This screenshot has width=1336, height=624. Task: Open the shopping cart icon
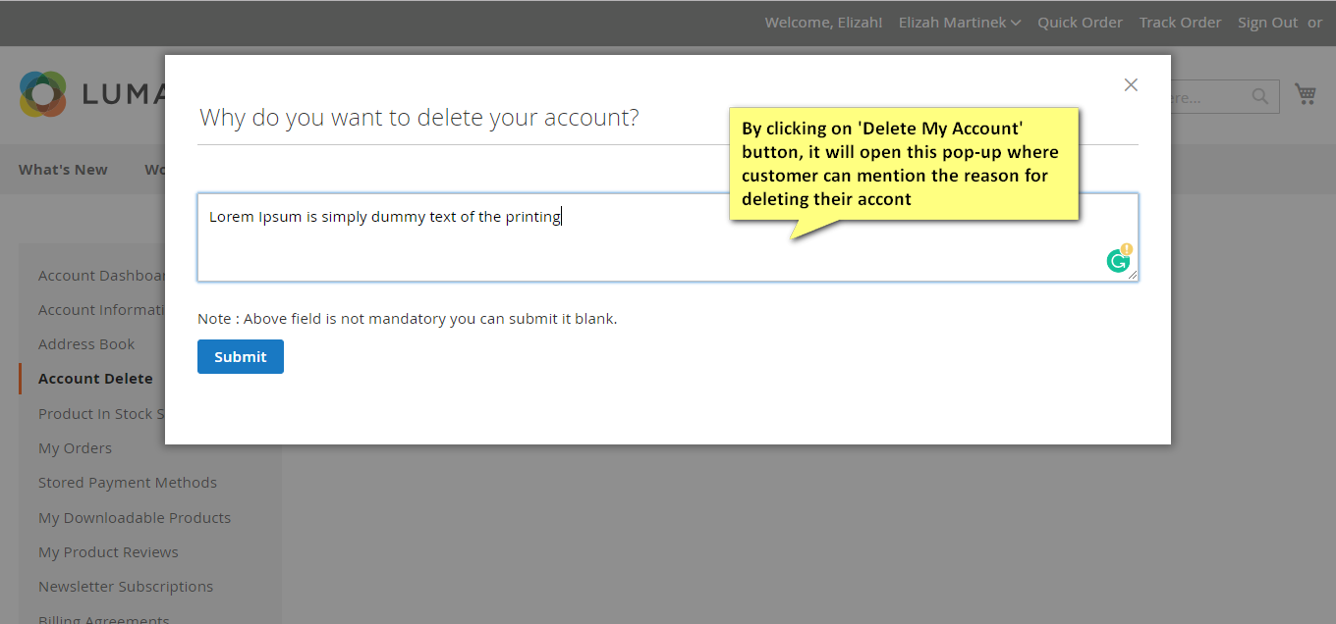click(x=1306, y=94)
